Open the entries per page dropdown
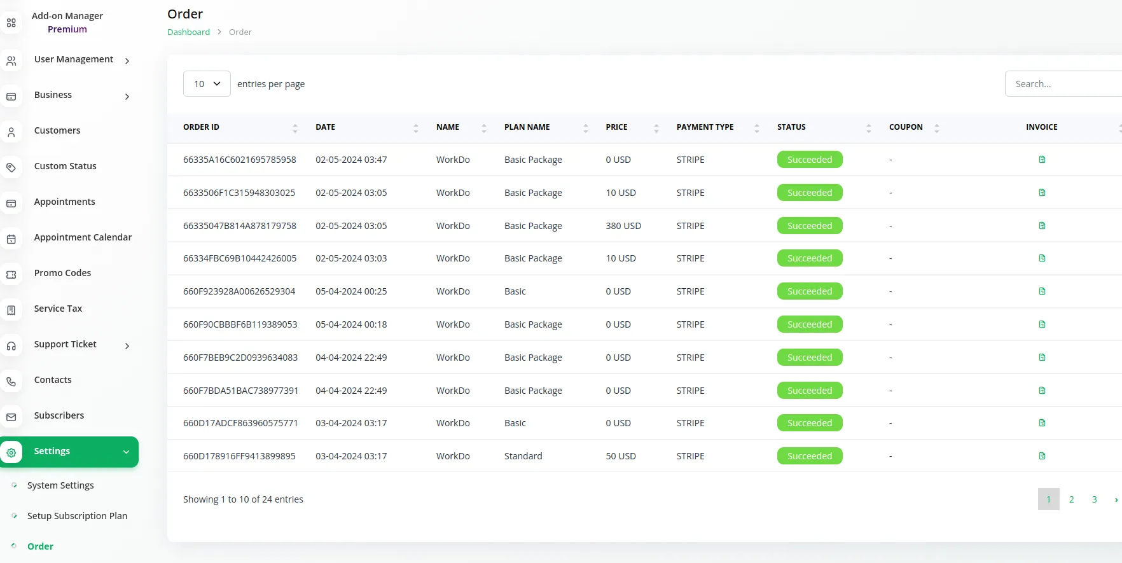 [x=207, y=83]
